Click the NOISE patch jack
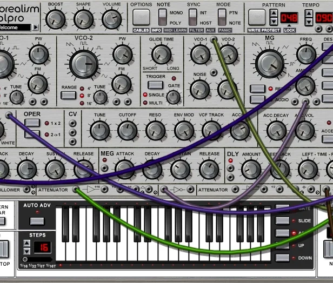 pyautogui.click(x=214, y=72)
